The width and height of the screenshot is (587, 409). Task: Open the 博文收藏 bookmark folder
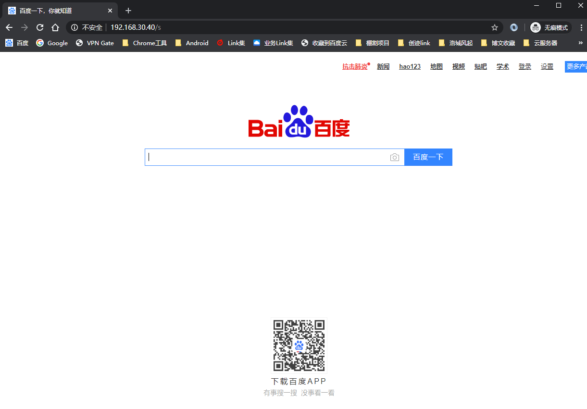pyautogui.click(x=498, y=43)
